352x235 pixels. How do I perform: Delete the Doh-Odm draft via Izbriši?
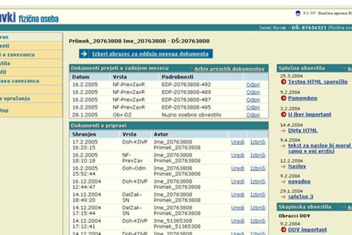[x=258, y=168]
